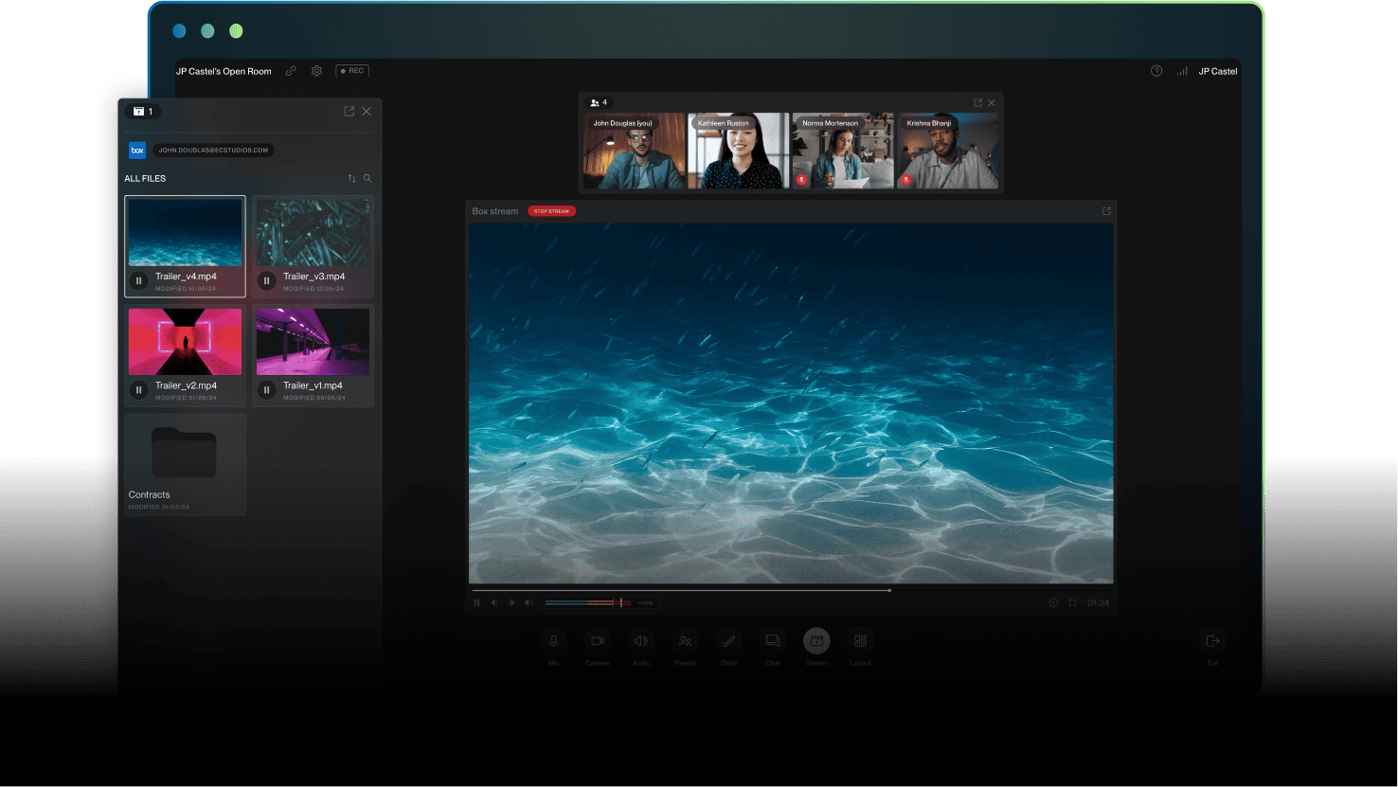
Task: Toggle REC recording
Action: [351, 70]
